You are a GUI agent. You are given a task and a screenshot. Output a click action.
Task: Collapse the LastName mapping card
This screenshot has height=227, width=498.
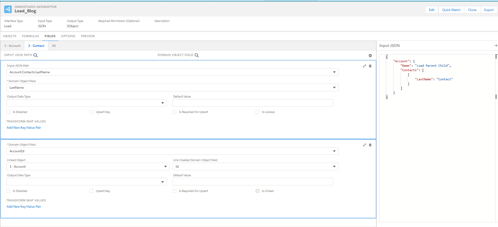[x=364, y=66]
